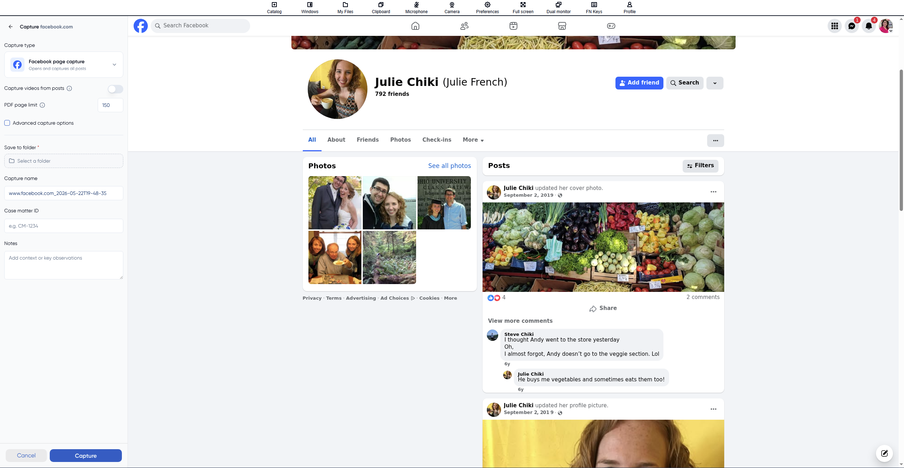This screenshot has width=904, height=468.
Task: Open the Clipboard tool
Action: [x=381, y=7]
